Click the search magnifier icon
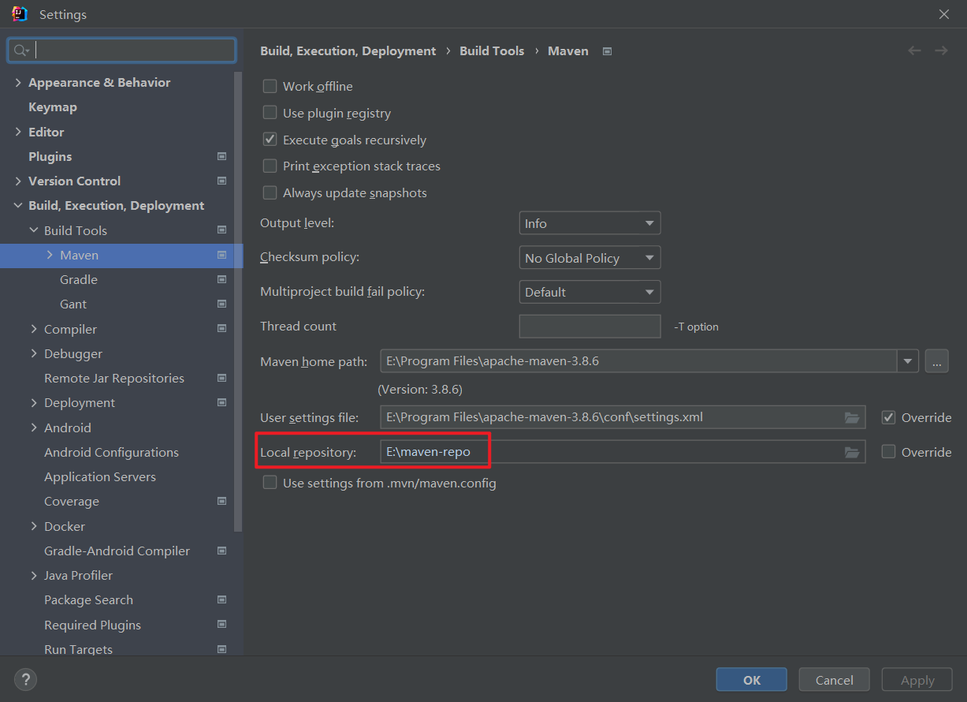967x702 pixels. pyautogui.click(x=20, y=50)
